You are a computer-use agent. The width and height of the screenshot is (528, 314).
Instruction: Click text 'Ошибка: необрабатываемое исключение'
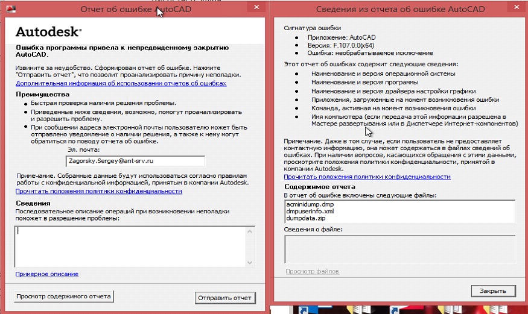tap(370, 53)
